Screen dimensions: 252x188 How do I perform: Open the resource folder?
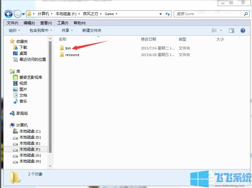point(71,54)
